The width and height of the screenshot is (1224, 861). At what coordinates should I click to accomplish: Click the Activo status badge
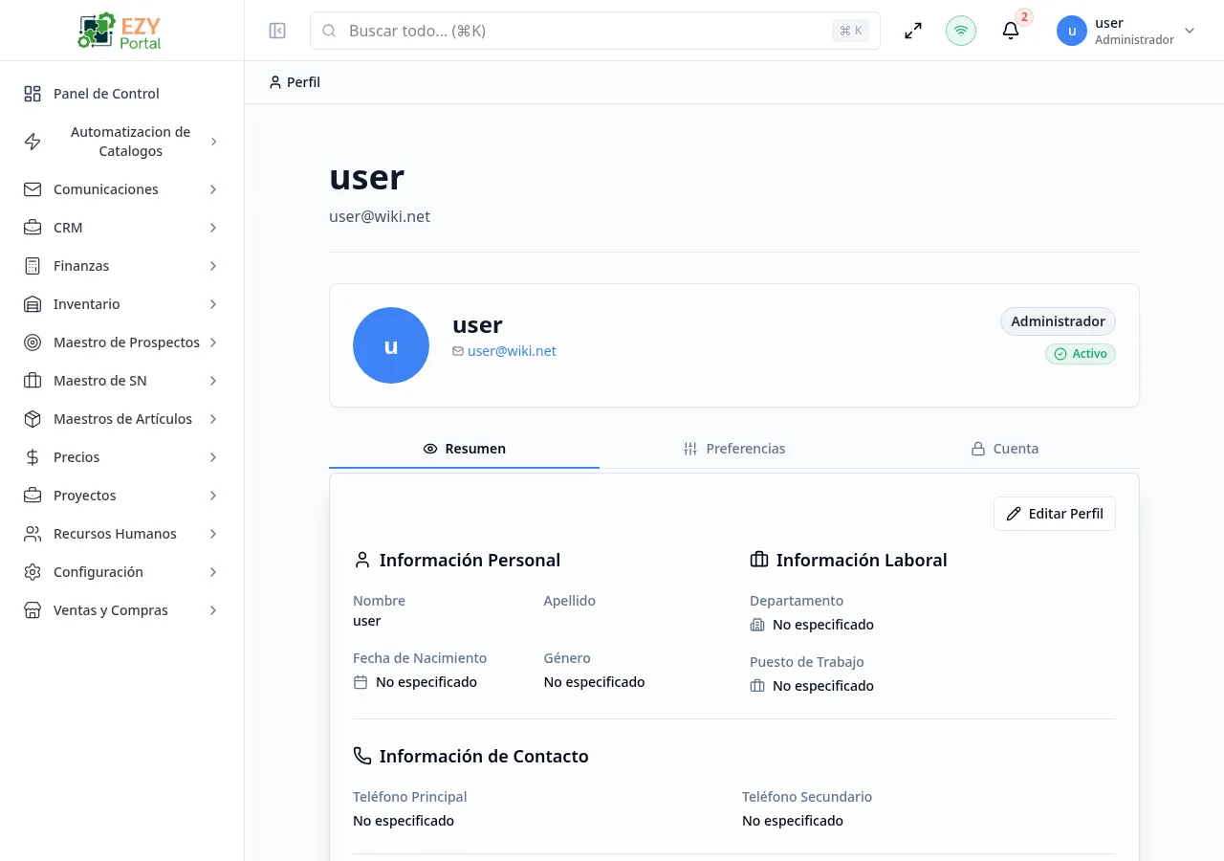click(1081, 354)
